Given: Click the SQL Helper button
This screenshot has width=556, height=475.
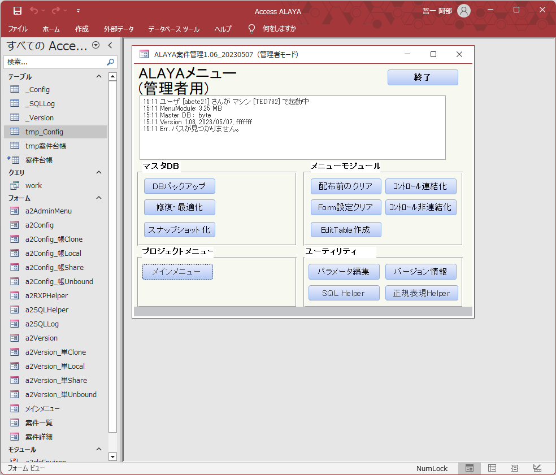Looking at the screenshot, I should [x=344, y=293].
